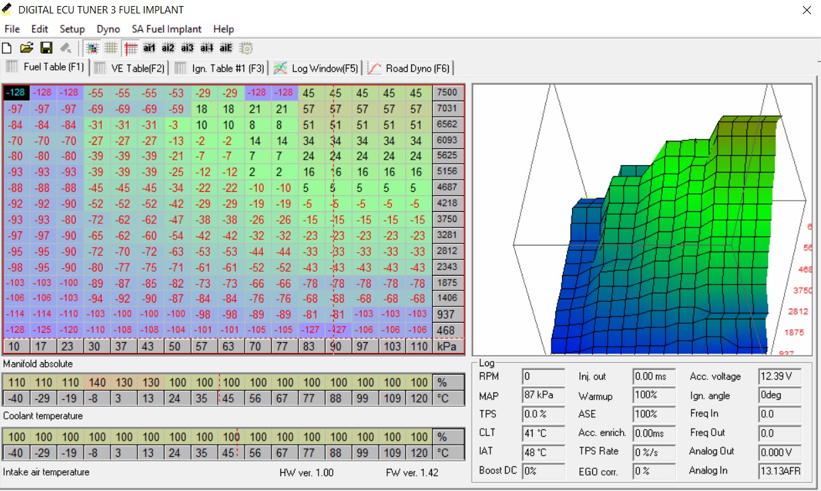
Task: Click the TPS Rate value field
Action: tap(654, 451)
